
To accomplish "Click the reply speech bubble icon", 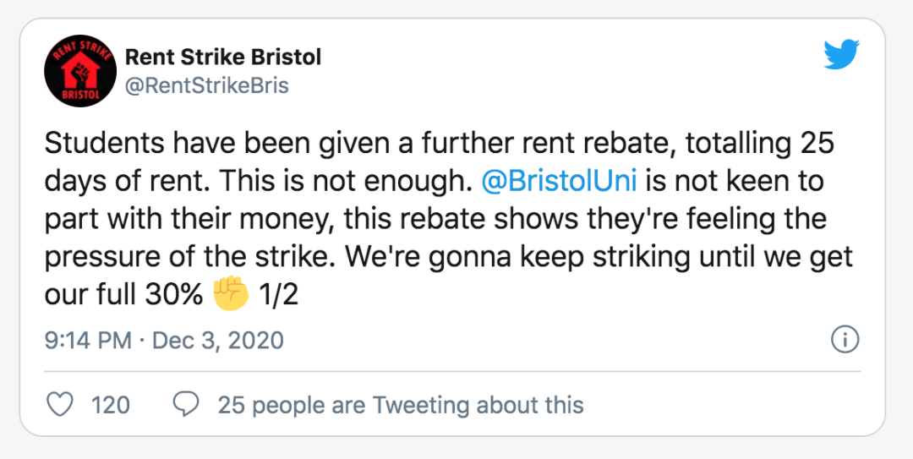I will (x=185, y=405).
